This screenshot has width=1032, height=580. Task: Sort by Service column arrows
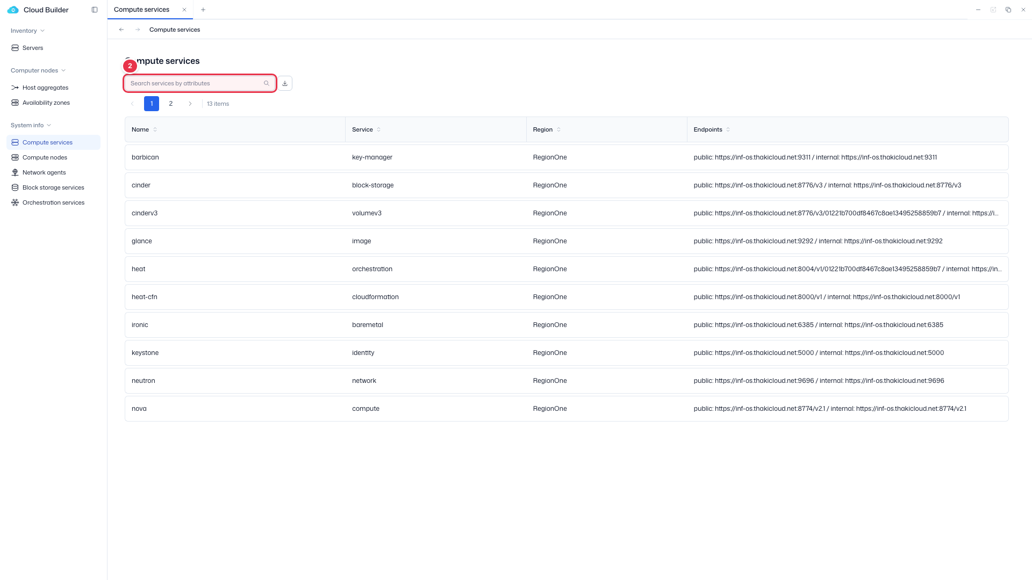coord(379,129)
